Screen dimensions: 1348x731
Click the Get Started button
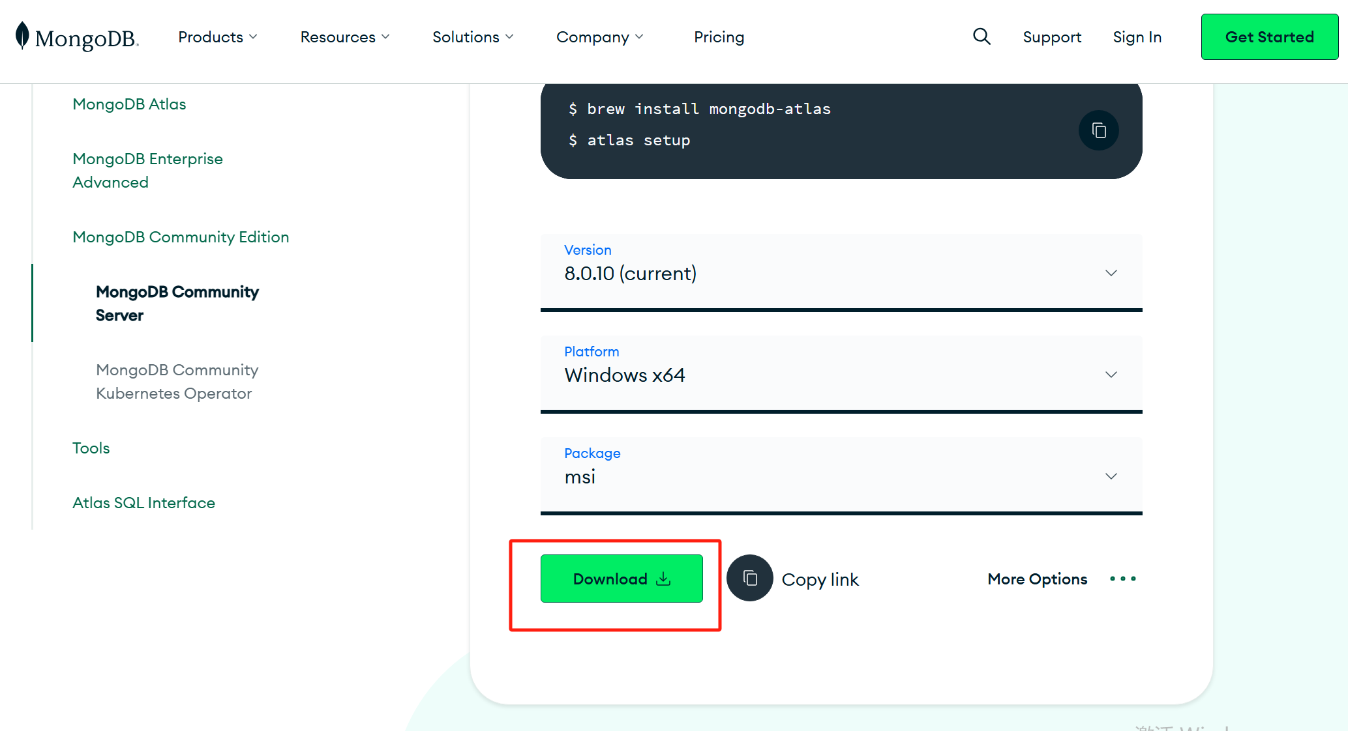tap(1269, 37)
